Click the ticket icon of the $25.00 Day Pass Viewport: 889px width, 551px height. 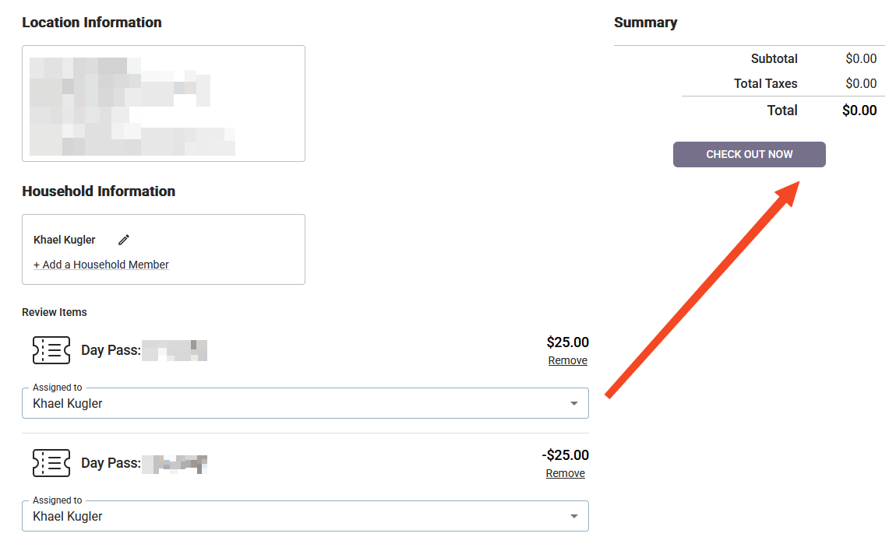tap(51, 350)
